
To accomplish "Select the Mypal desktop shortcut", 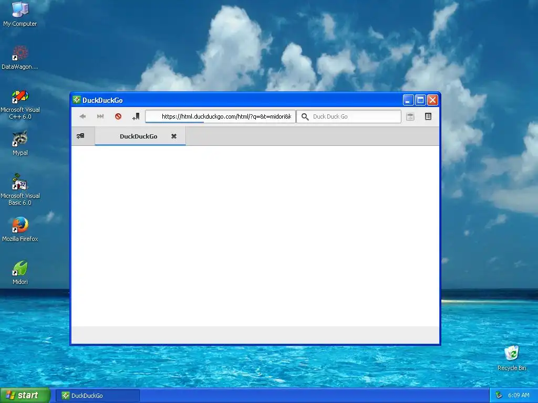I will (20, 143).
